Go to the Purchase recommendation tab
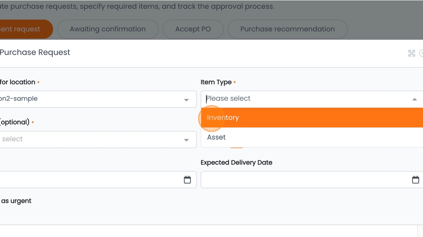The width and height of the screenshot is (423, 237). pyautogui.click(x=287, y=29)
